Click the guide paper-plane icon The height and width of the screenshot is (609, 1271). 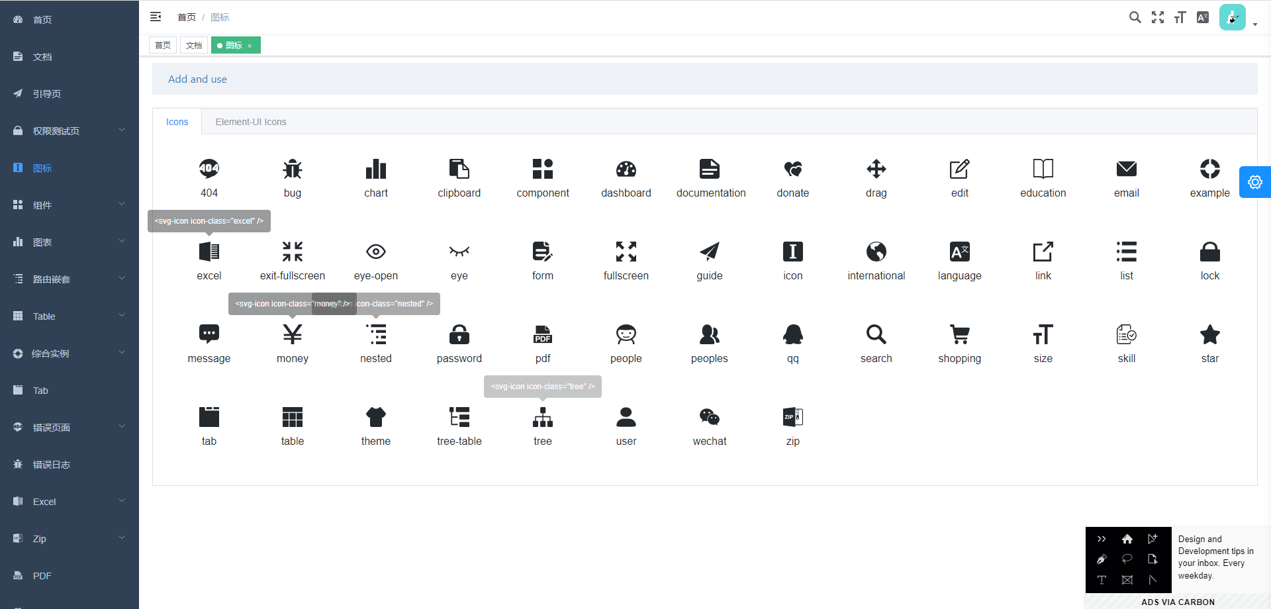pos(710,252)
